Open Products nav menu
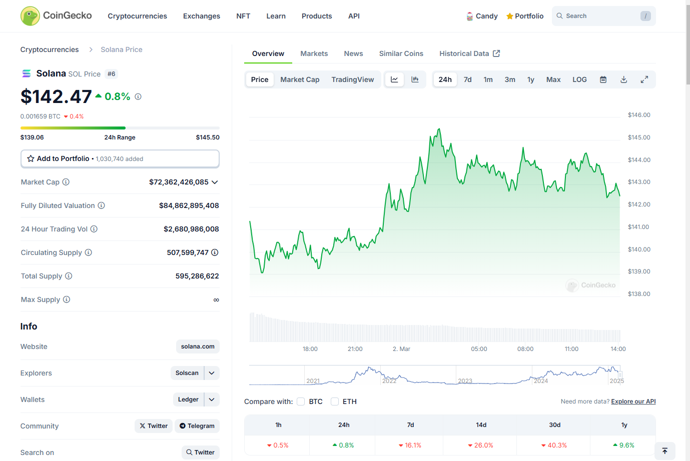The image size is (690, 461). pyautogui.click(x=317, y=16)
